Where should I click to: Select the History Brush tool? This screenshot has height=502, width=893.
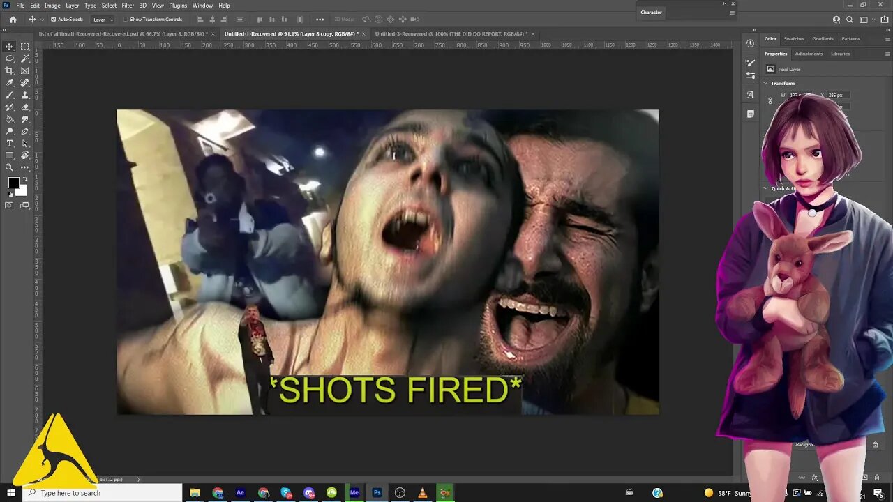[x=10, y=107]
